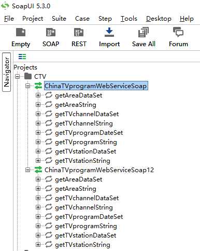
Task: Select first getTVchannelDataSet label
Action: coord(87,114)
